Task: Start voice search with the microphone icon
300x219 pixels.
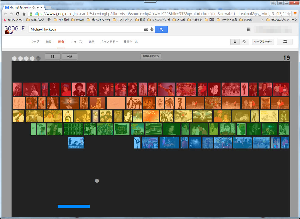Action: [x=152, y=30]
